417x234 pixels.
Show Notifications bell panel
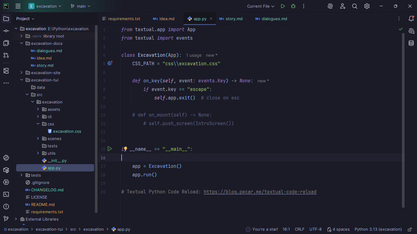click(411, 19)
